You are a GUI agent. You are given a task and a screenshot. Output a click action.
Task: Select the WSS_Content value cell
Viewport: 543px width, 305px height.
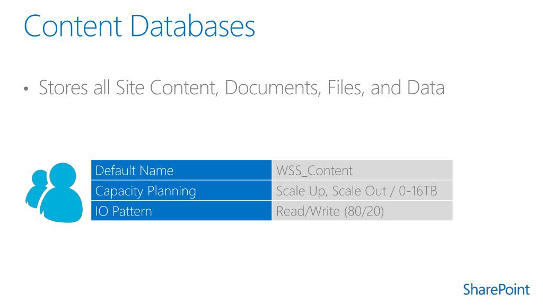[362, 170]
